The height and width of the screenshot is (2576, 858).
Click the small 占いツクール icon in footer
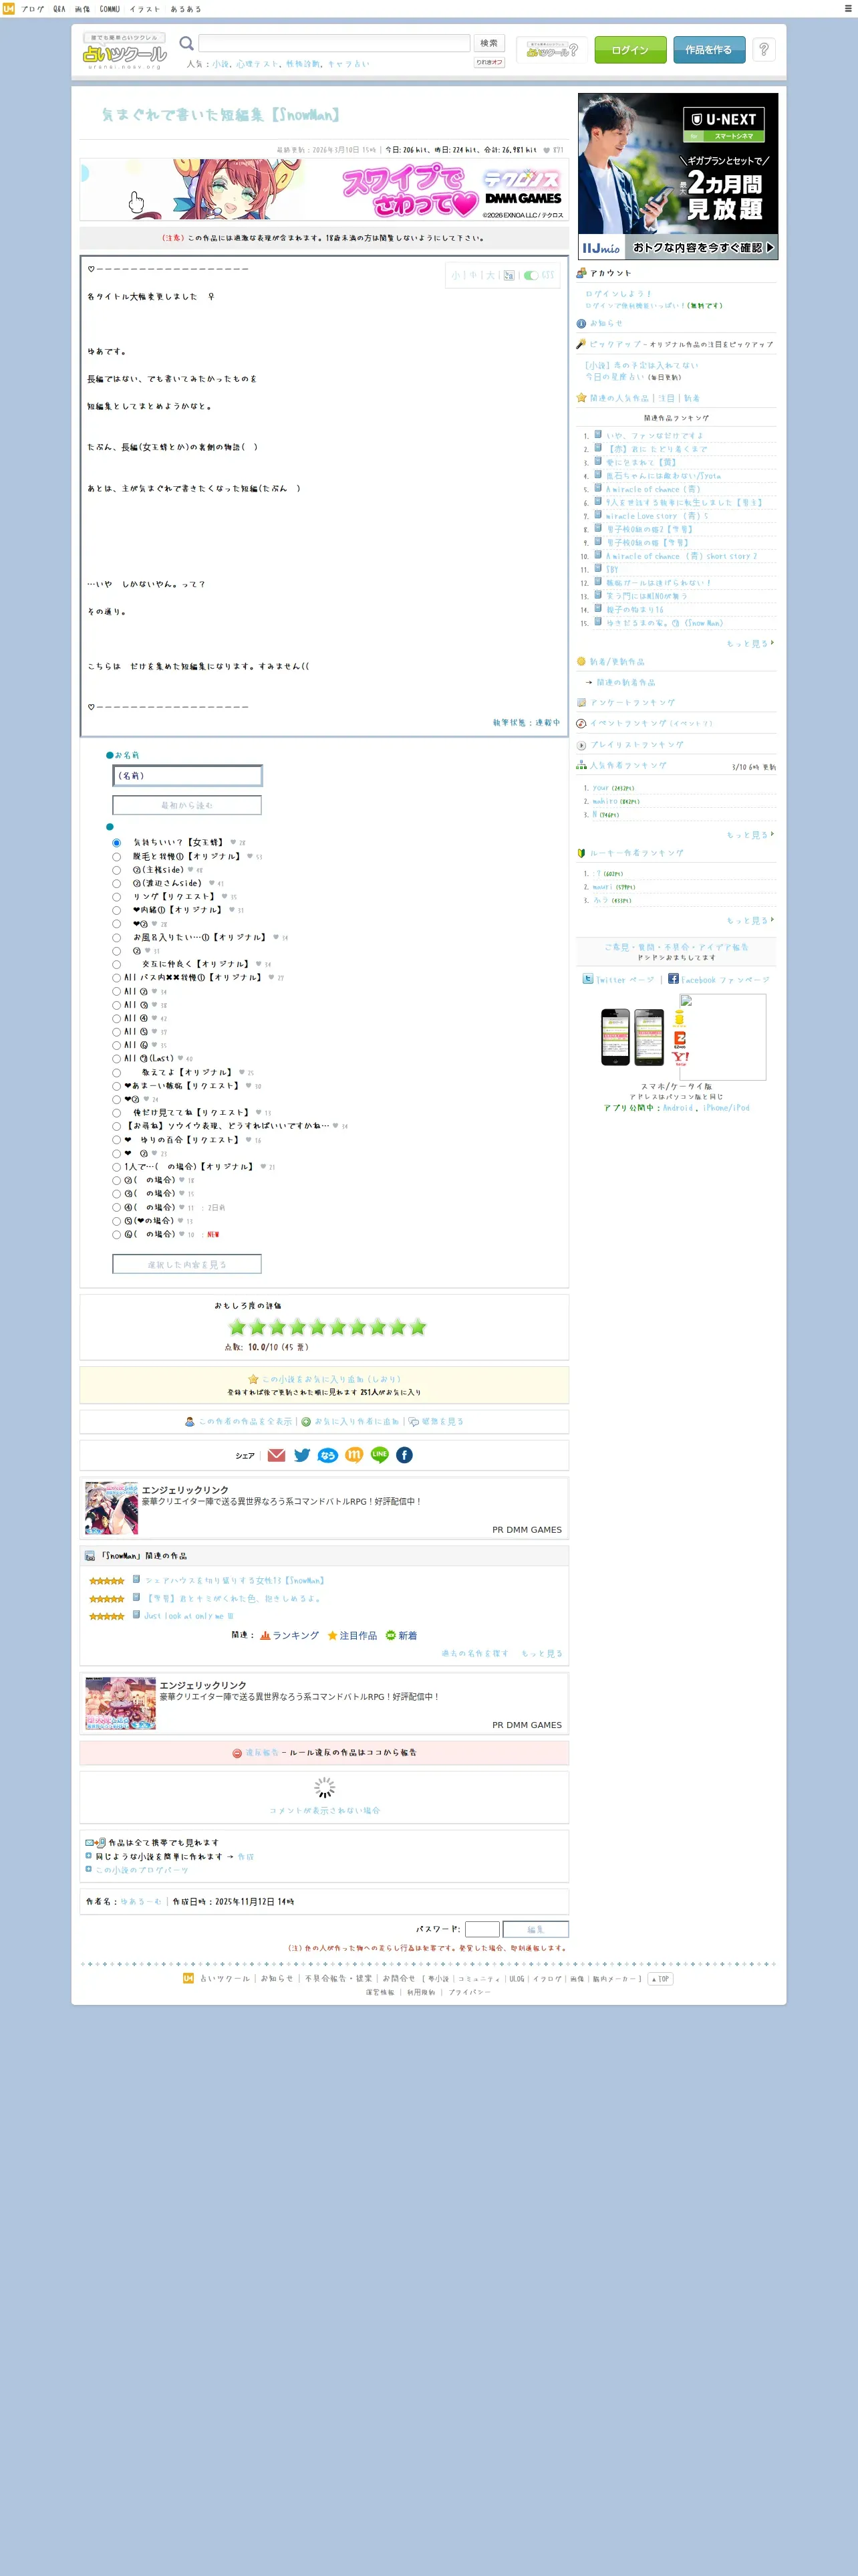(x=188, y=1978)
